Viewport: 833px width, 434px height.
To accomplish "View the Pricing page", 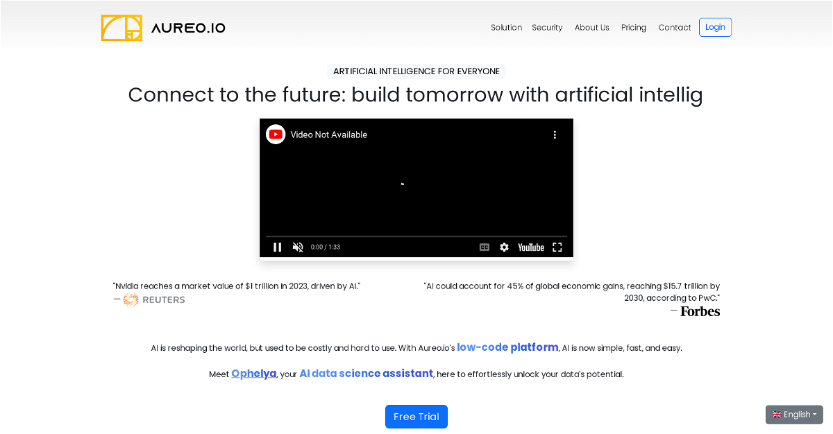I will pyautogui.click(x=634, y=28).
